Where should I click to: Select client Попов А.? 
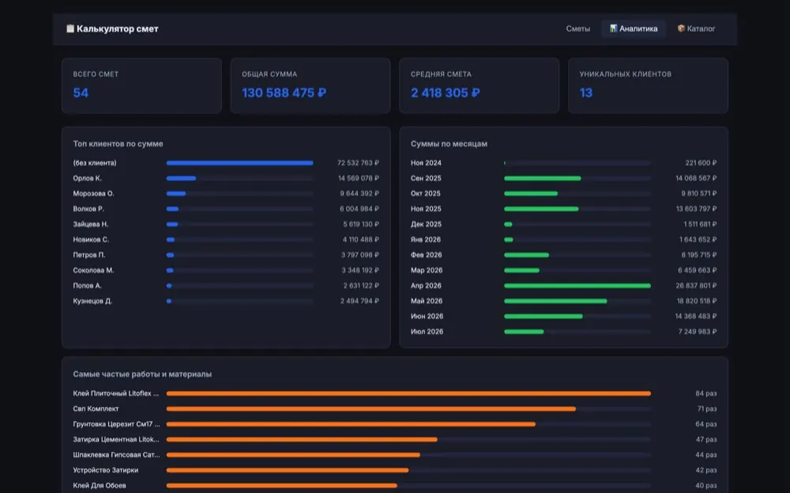pyautogui.click(x=87, y=286)
